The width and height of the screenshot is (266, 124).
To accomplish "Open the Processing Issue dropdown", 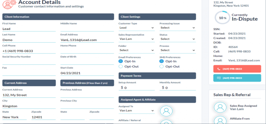I will 177,28.
